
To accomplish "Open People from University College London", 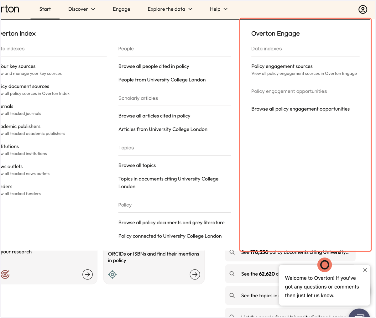I will (162, 80).
